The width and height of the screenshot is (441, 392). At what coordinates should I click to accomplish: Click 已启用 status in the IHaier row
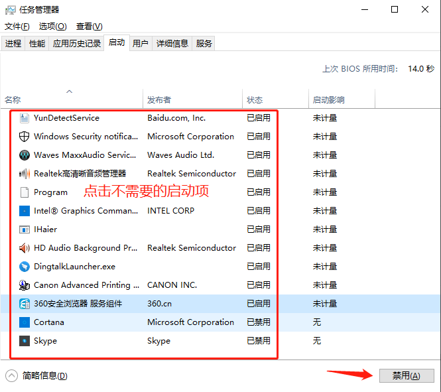click(259, 229)
